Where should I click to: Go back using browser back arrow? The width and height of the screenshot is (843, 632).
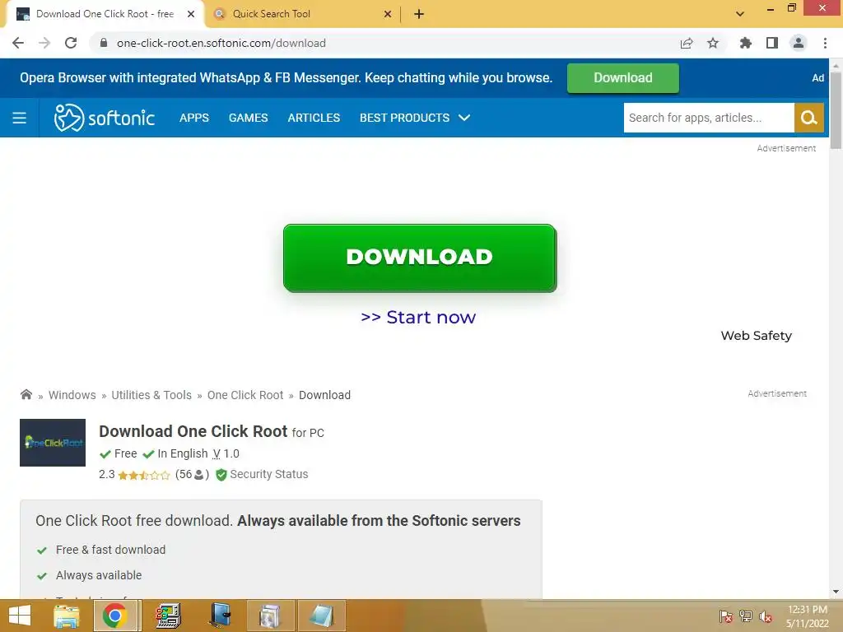18,43
